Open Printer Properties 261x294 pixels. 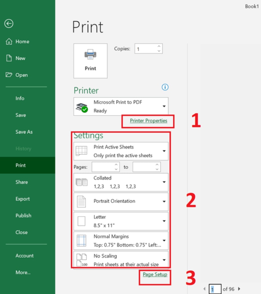(x=148, y=121)
